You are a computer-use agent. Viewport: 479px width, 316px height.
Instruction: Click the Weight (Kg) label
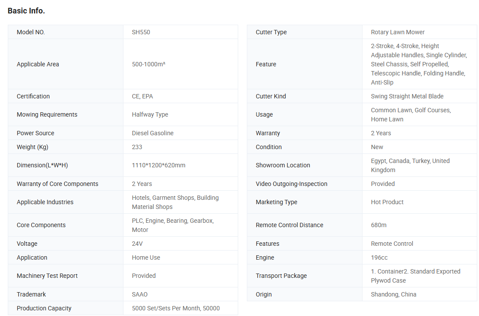coord(33,147)
